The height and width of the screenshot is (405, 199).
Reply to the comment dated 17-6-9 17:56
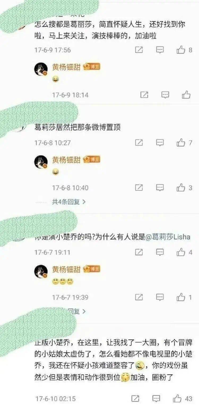[x=160, y=50]
